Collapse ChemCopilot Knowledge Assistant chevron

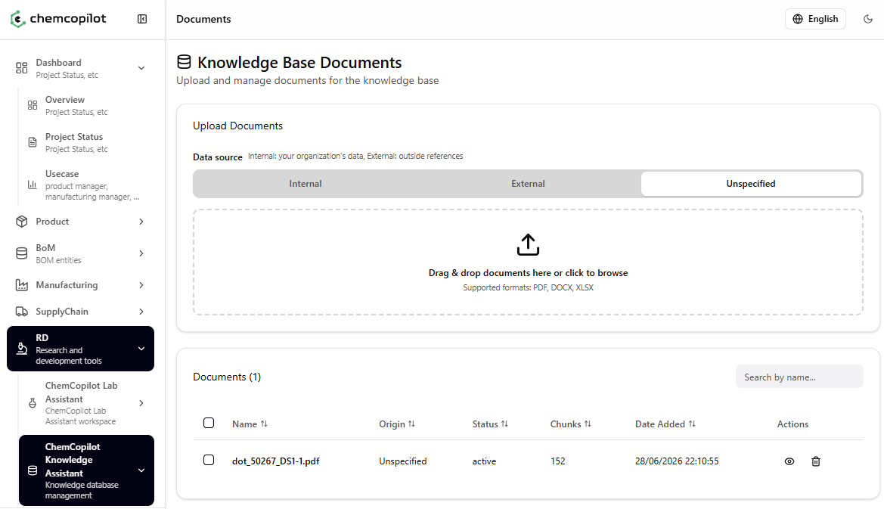coord(141,470)
